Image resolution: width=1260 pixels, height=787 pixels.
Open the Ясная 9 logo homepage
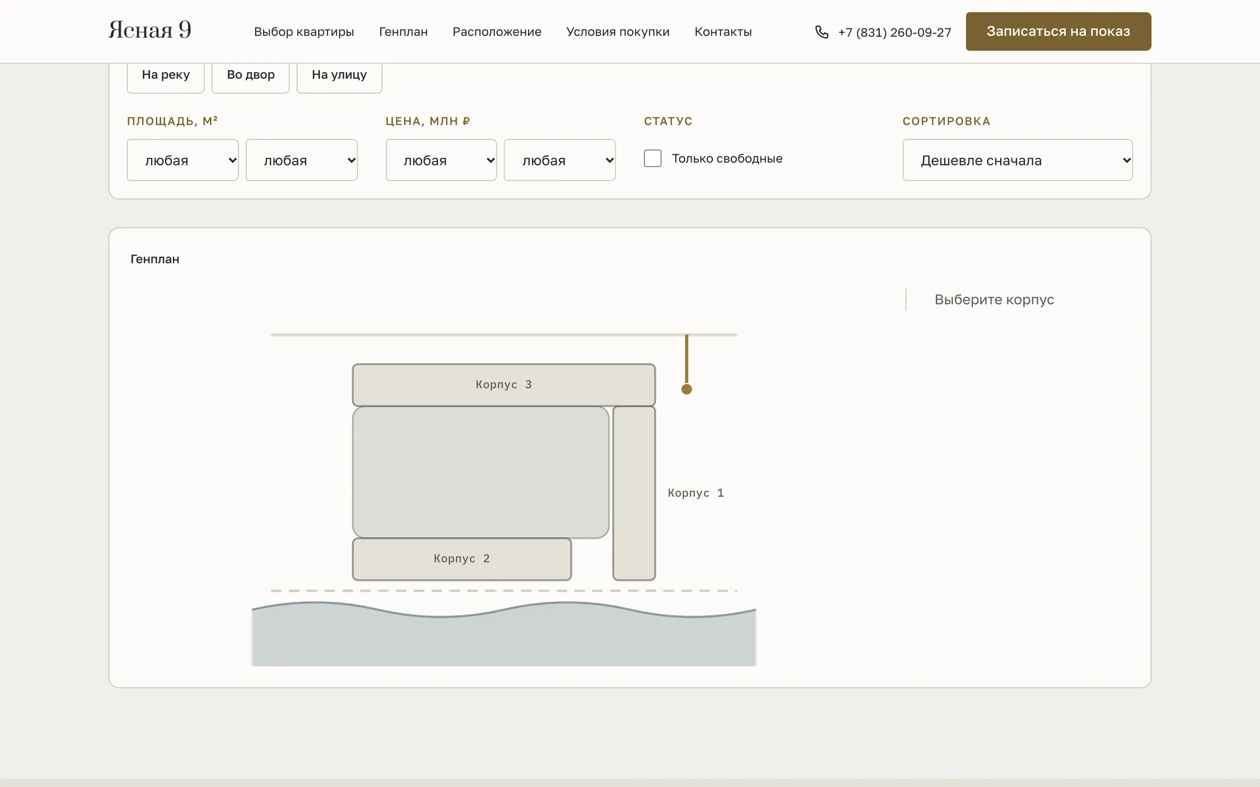[x=150, y=30]
